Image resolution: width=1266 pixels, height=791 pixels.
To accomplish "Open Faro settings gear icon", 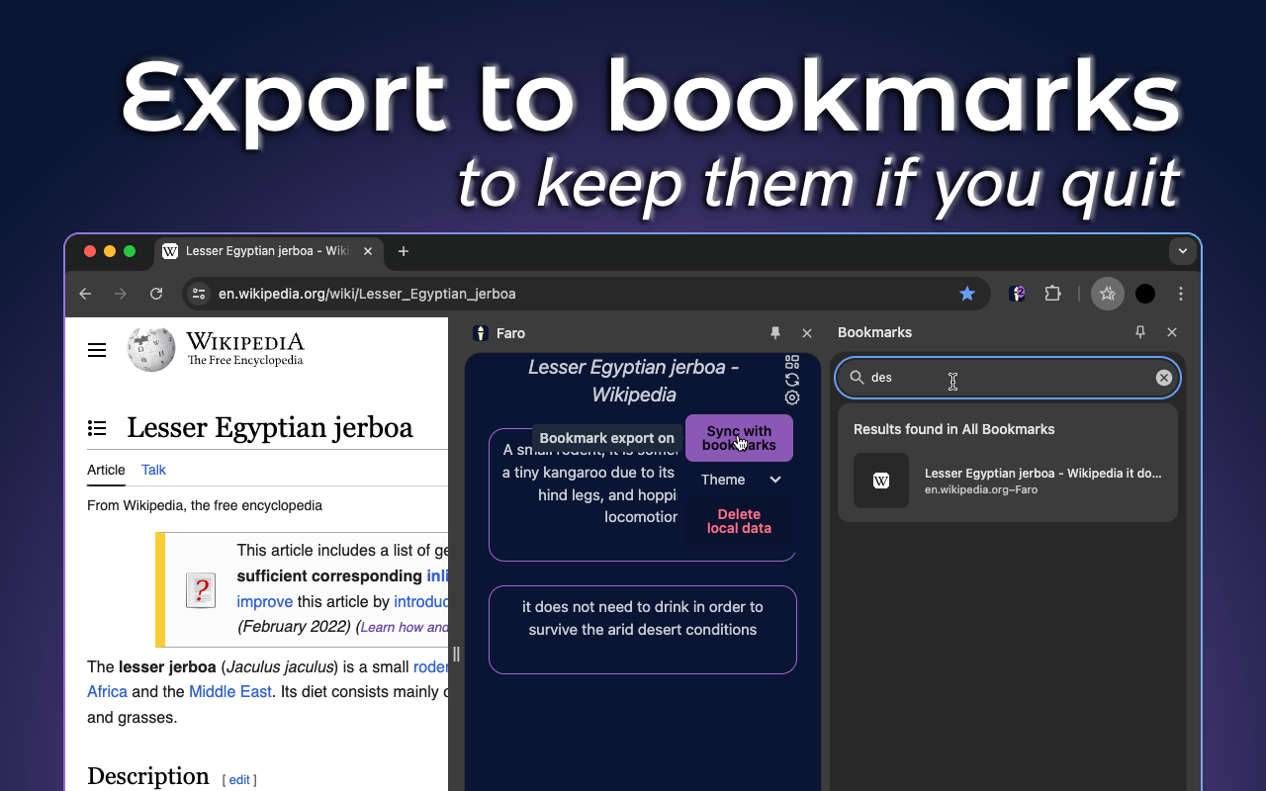I will [792, 397].
